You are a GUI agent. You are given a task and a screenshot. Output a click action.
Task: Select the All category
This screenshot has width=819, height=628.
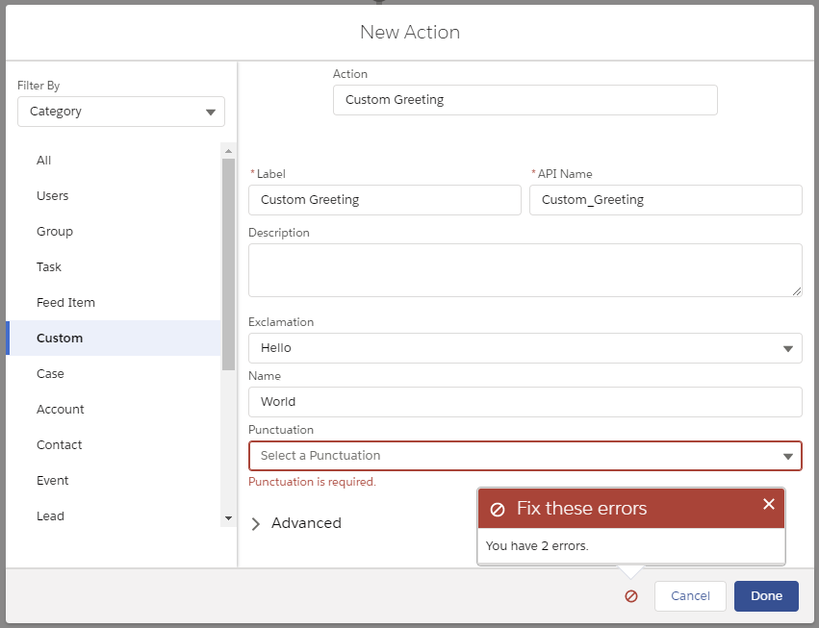tap(114, 161)
